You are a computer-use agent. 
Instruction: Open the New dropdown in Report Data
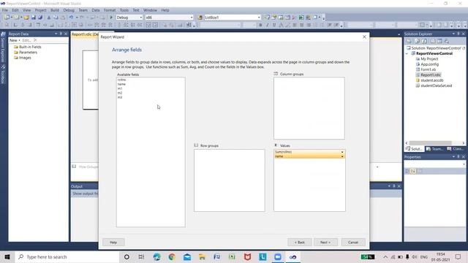click(x=15, y=40)
